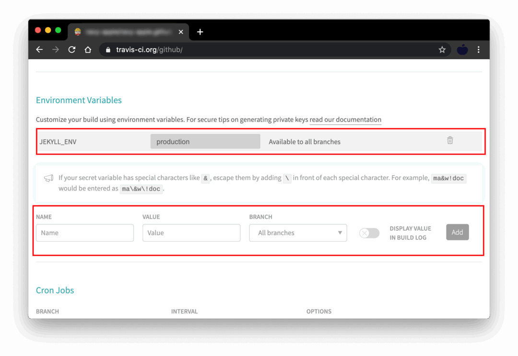The height and width of the screenshot is (356, 518).
Task: Bookmark this page with the star icon
Action: (x=442, y=49)
